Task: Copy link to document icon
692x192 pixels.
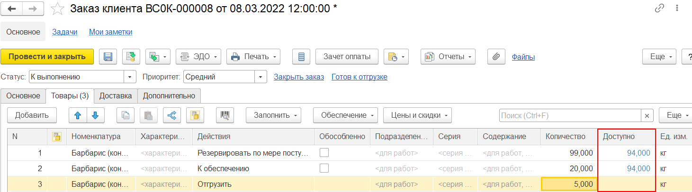Action: 659,9
